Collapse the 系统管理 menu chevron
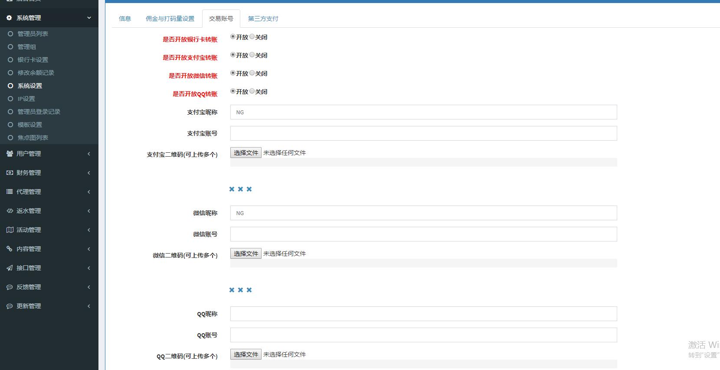Viewport: 720px width, 370px height. coord(89,18)
